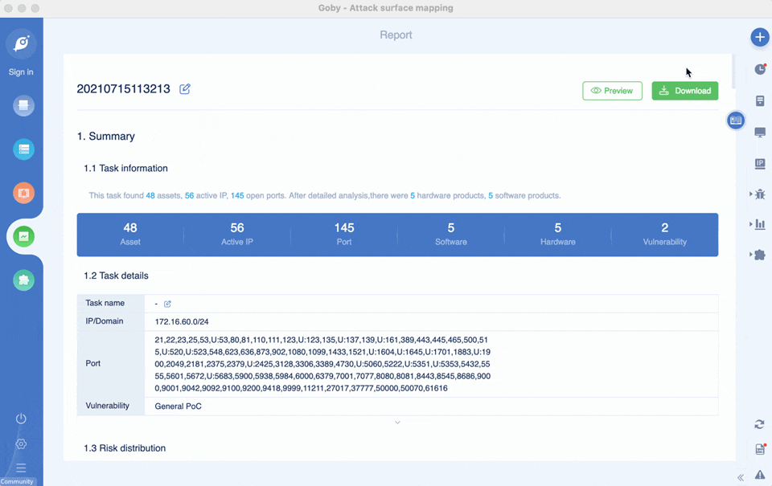The height and width of the screenshot is (486, 772).
Task: Open the task history clock icon
Action: point(760,70)
